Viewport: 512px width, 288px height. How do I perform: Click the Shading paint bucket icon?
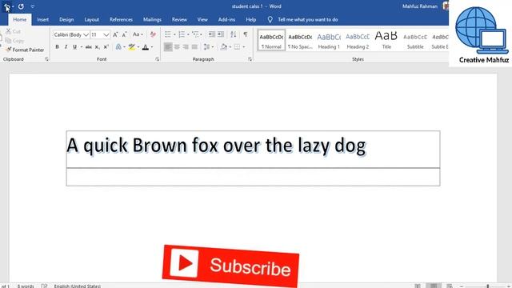pos(223,47)
